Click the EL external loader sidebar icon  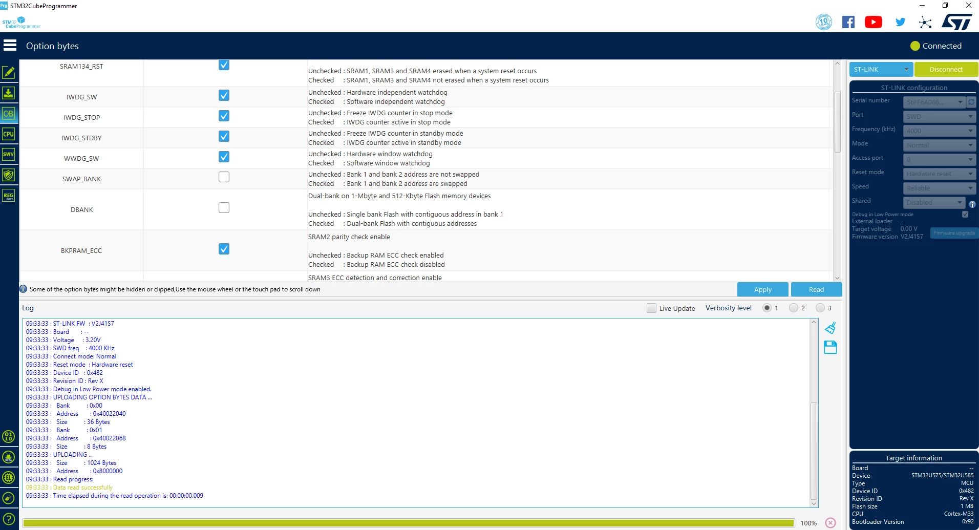pyautogui.click(x=9, y=477)
